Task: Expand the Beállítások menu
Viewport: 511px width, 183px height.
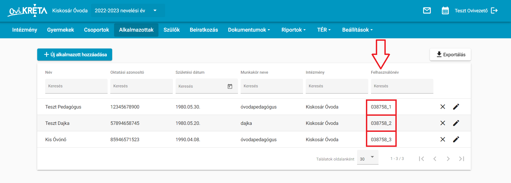Action: click(357, 30)
